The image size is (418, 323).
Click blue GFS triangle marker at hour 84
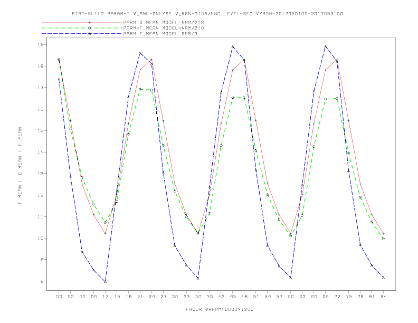point(383,278)
